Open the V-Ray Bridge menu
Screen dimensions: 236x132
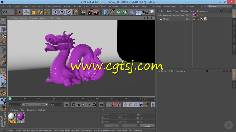(169, 6)
